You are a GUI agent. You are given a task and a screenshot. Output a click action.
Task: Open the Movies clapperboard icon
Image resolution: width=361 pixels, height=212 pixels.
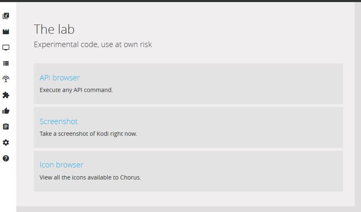point(6,32)
